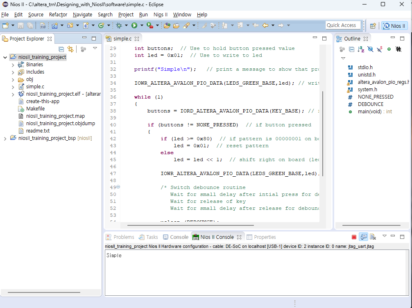The width and height of the screenshot is (412, 308).
Task: Click the binary 010 toolbar icon
Action: pyautogui.click(x=43, y=25)
